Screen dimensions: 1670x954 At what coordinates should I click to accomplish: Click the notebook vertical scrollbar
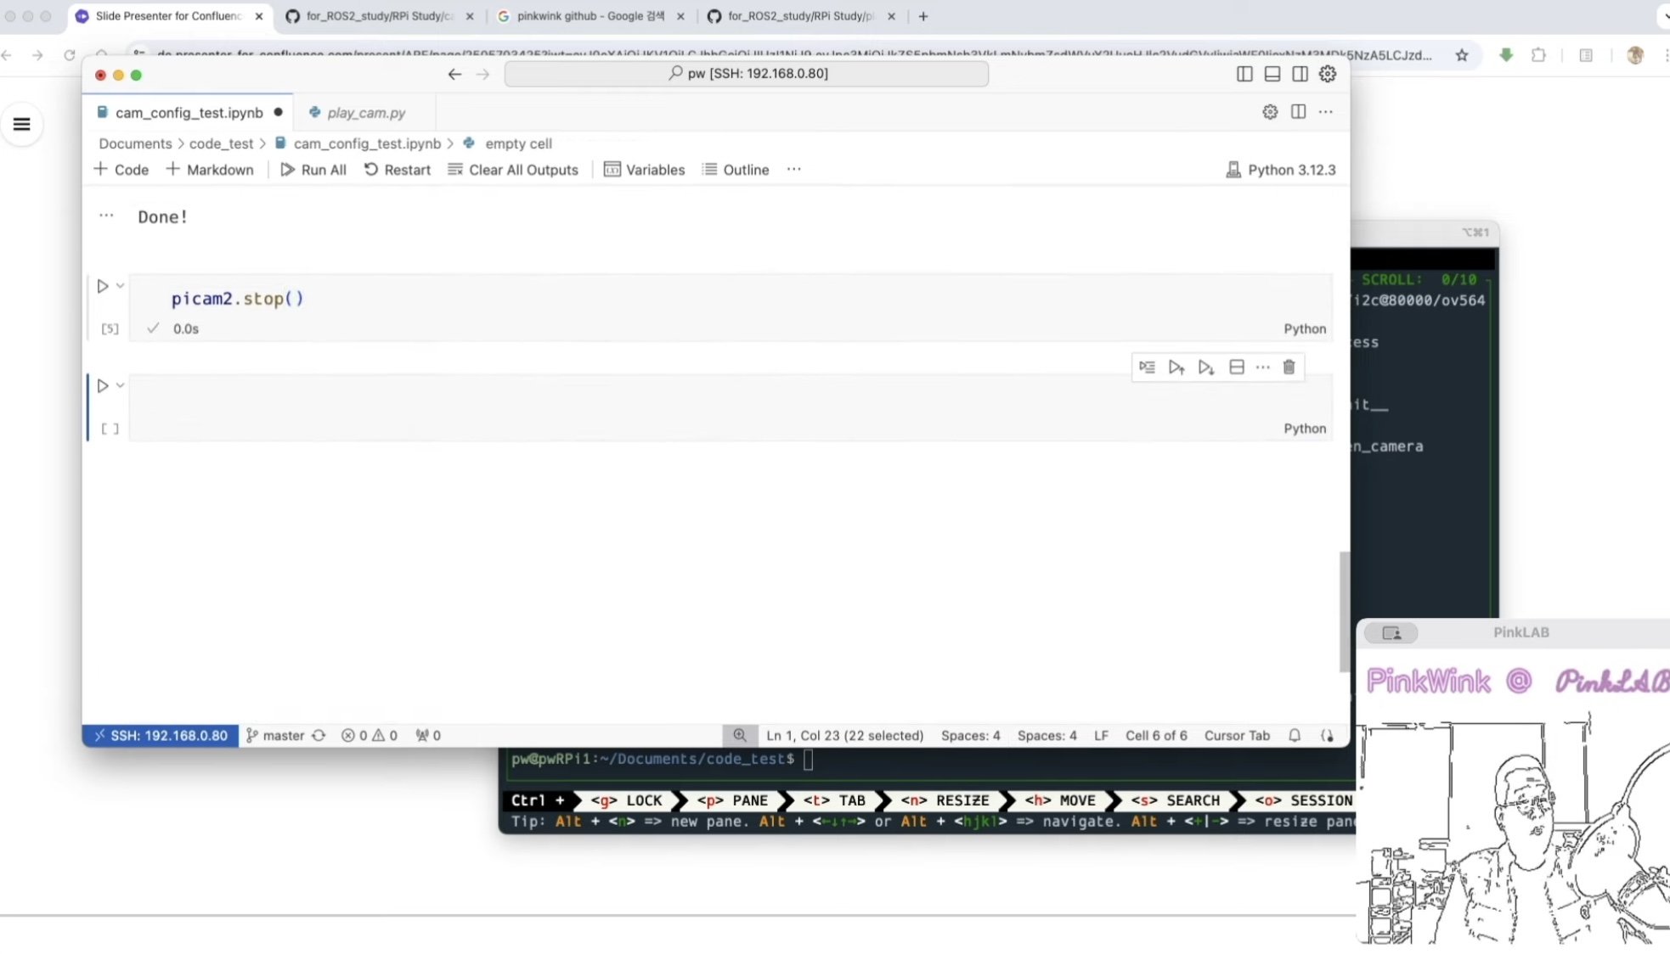pyautogui.click(x=1344, y=611)
